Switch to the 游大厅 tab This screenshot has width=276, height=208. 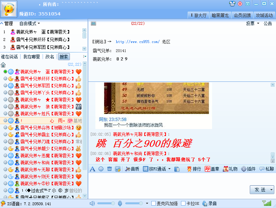point(198,15)
